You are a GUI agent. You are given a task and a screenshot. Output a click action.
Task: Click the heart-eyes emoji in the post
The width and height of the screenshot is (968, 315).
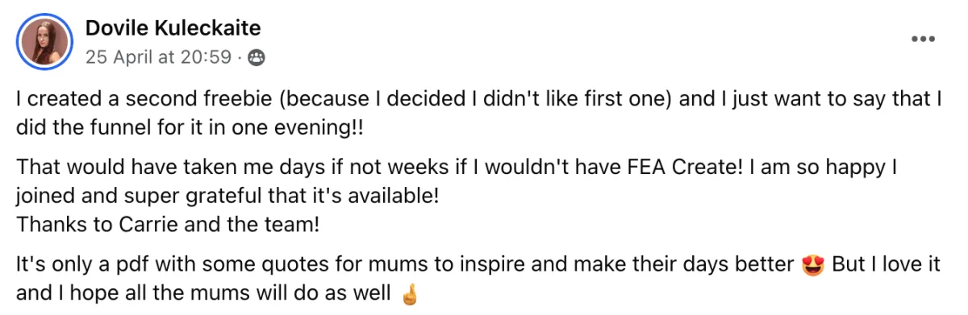pos(812,265)
